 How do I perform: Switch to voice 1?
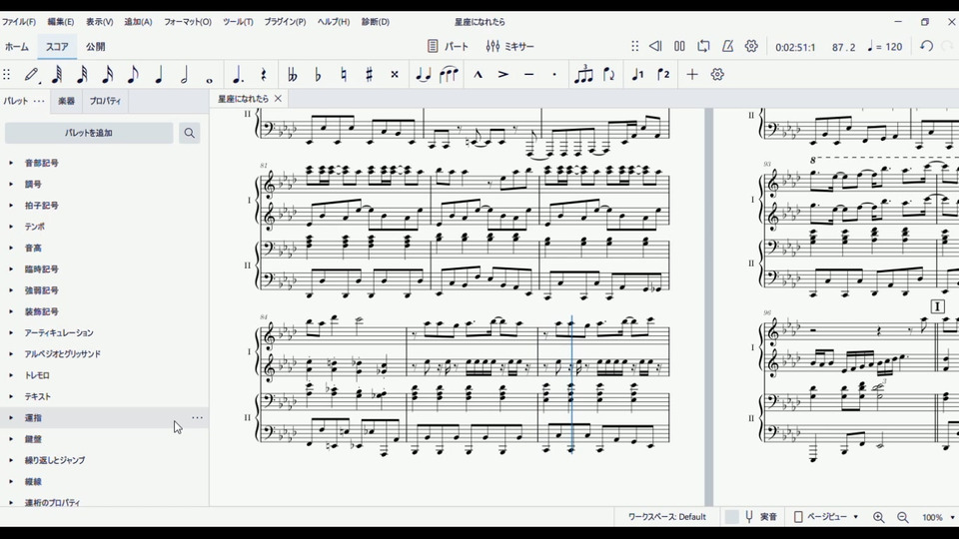tap(637, 75)
